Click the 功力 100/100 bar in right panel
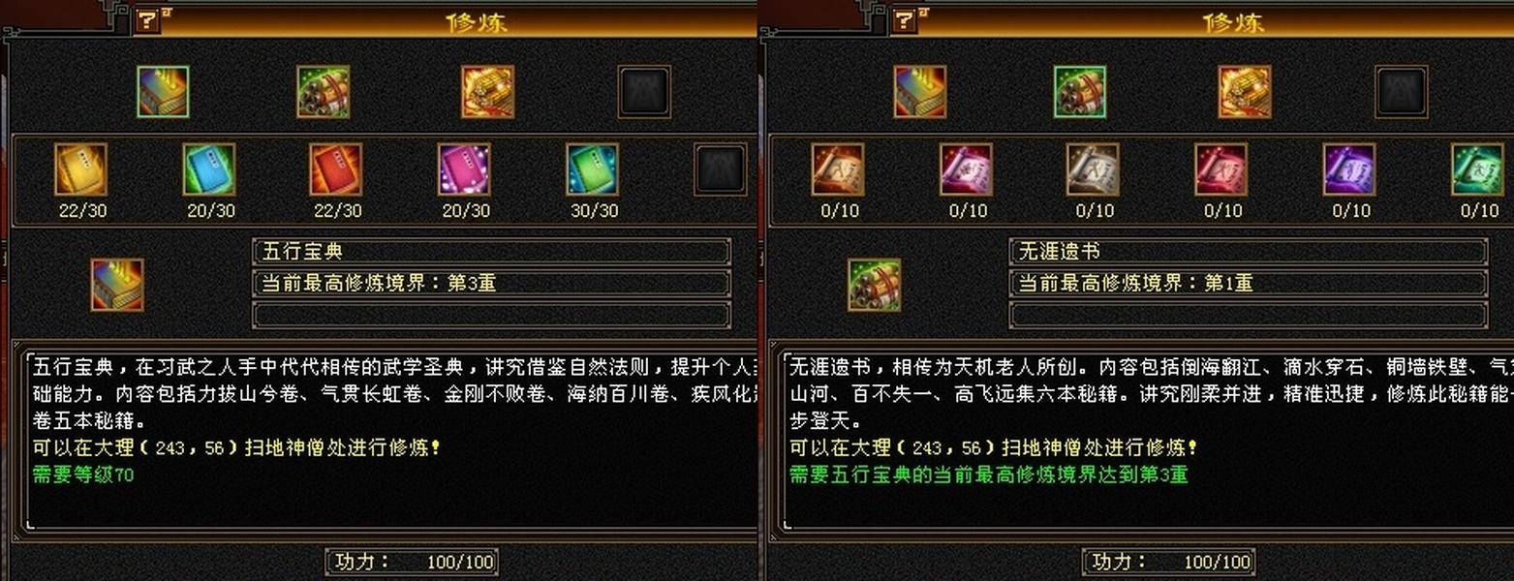Image resolution: width=1514 pixels, height=581 pixels. tap(1169, 562)
